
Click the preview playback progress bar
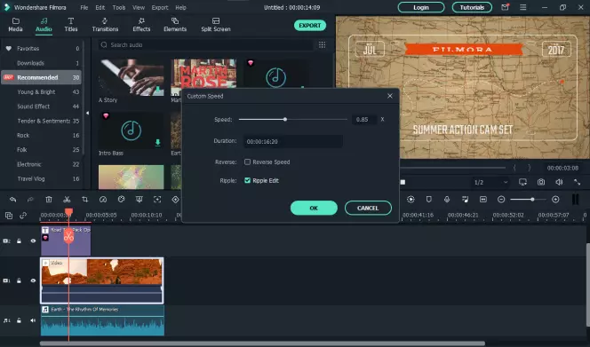tap(454, 168)
